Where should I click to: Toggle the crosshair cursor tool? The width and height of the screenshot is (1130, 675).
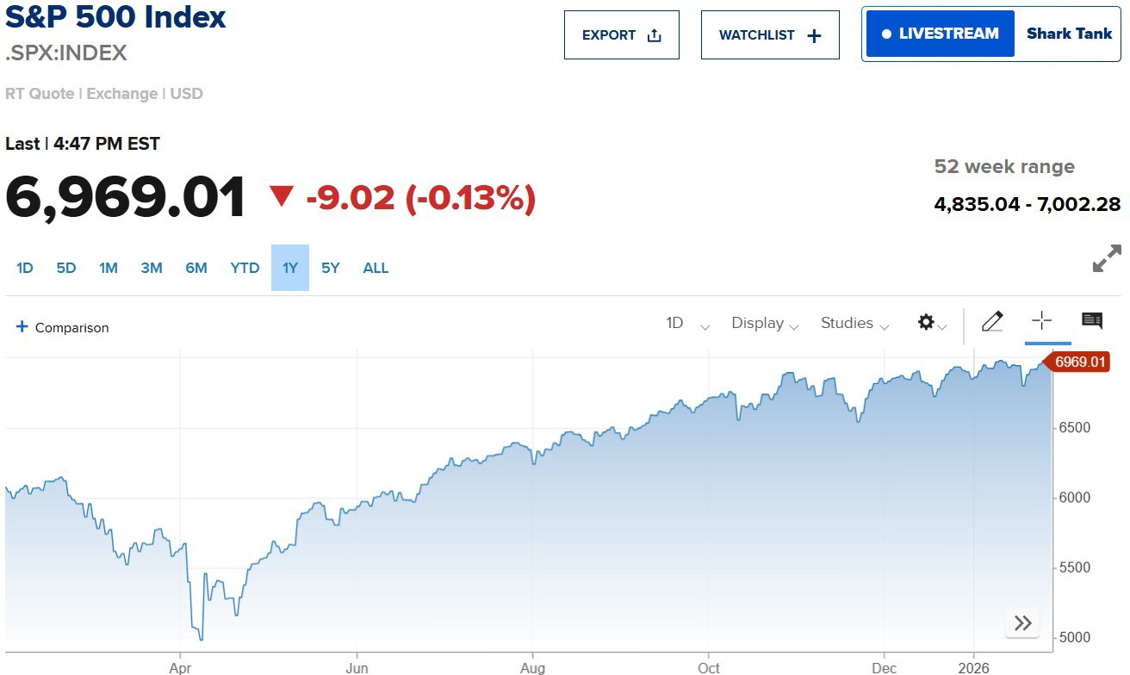[x=1041, y=322]
